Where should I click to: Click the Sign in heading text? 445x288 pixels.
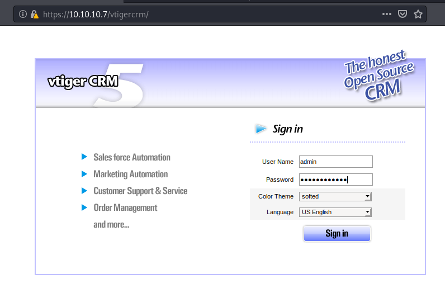click(x=287, y=129)
